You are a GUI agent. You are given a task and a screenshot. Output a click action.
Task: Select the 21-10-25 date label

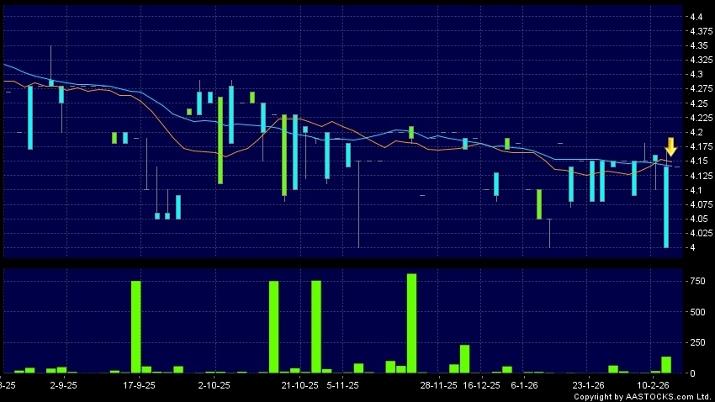point(299,384)
